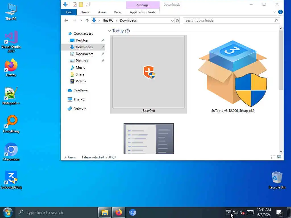Click Downloads in the address breadcrumb
The width and height of the screenshot is (291, 218).
[128, 20]
